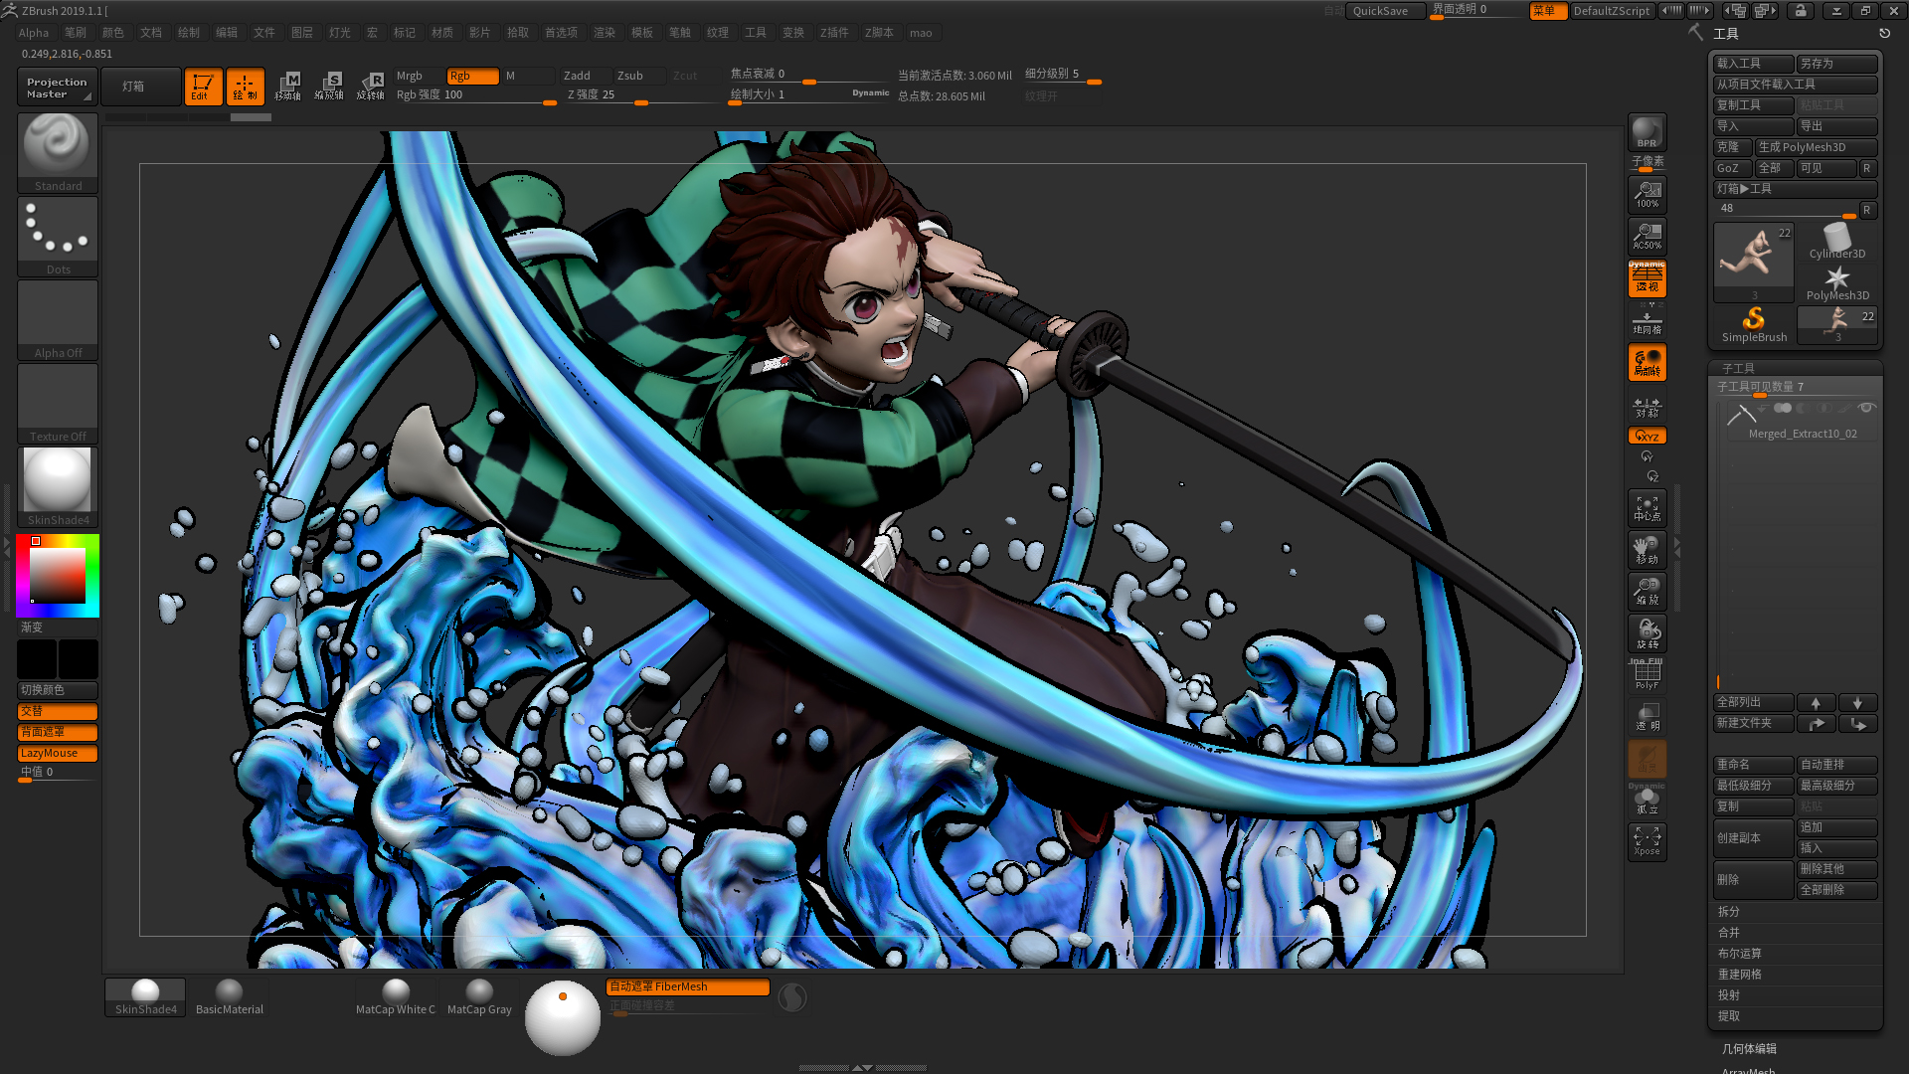Toggle the 透视 perspective view button
1909x1074 pixels.
1647,279
